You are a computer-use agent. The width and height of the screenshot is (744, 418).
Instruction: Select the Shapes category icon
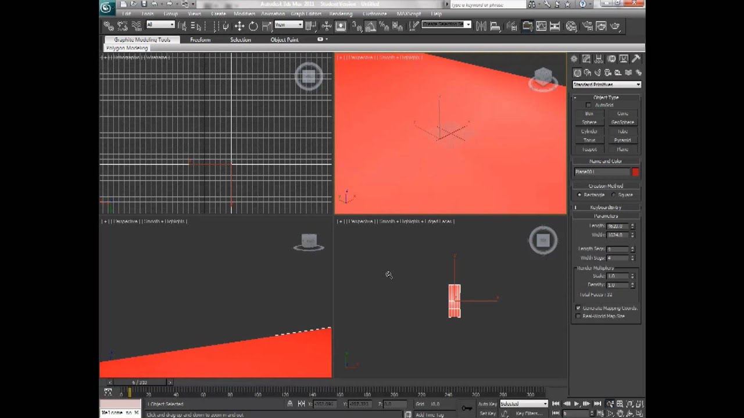pos(588,73)
